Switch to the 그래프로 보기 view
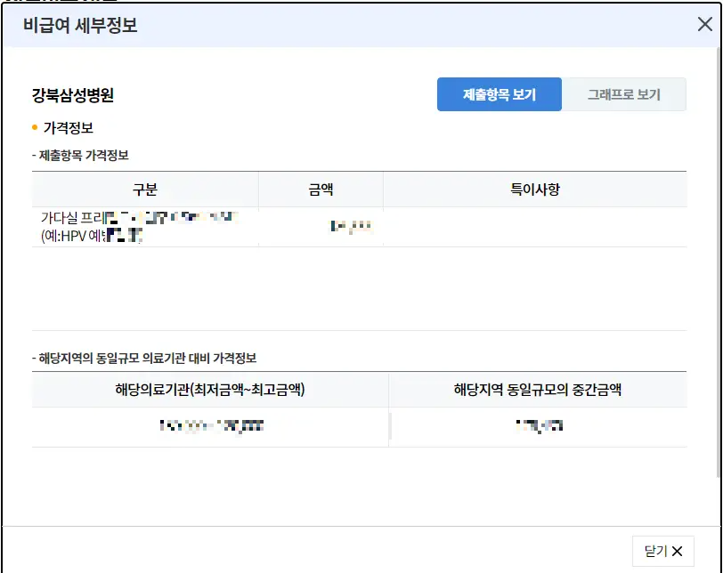This screenshot has width=723, height=573. (x=625, y=93)
